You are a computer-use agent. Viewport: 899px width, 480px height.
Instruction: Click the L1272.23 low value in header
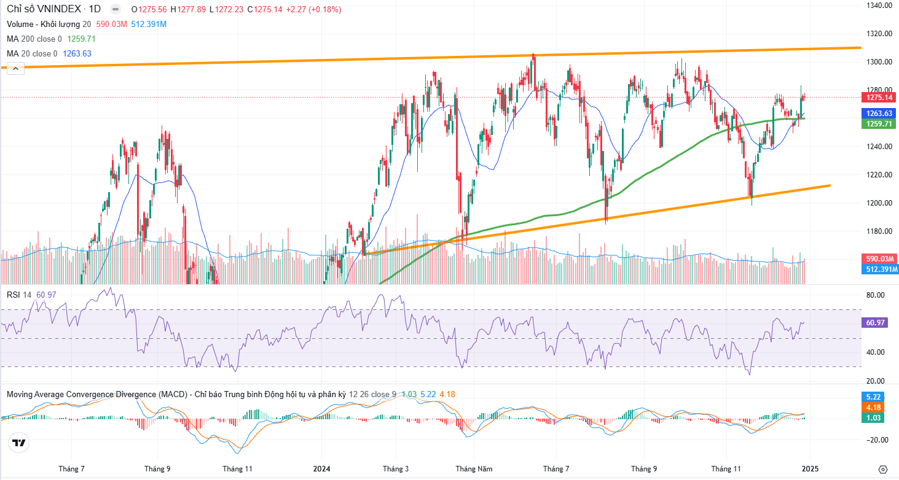227,9
